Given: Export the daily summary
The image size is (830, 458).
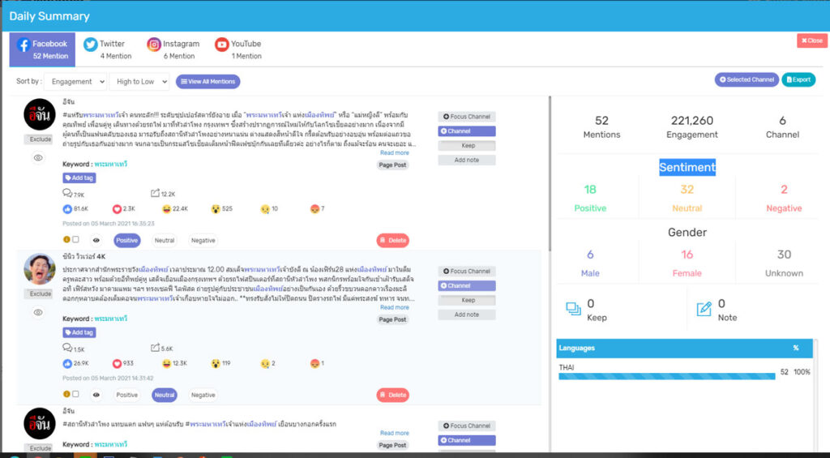Looking at the screenshot, I should click(x=798, y=79).
